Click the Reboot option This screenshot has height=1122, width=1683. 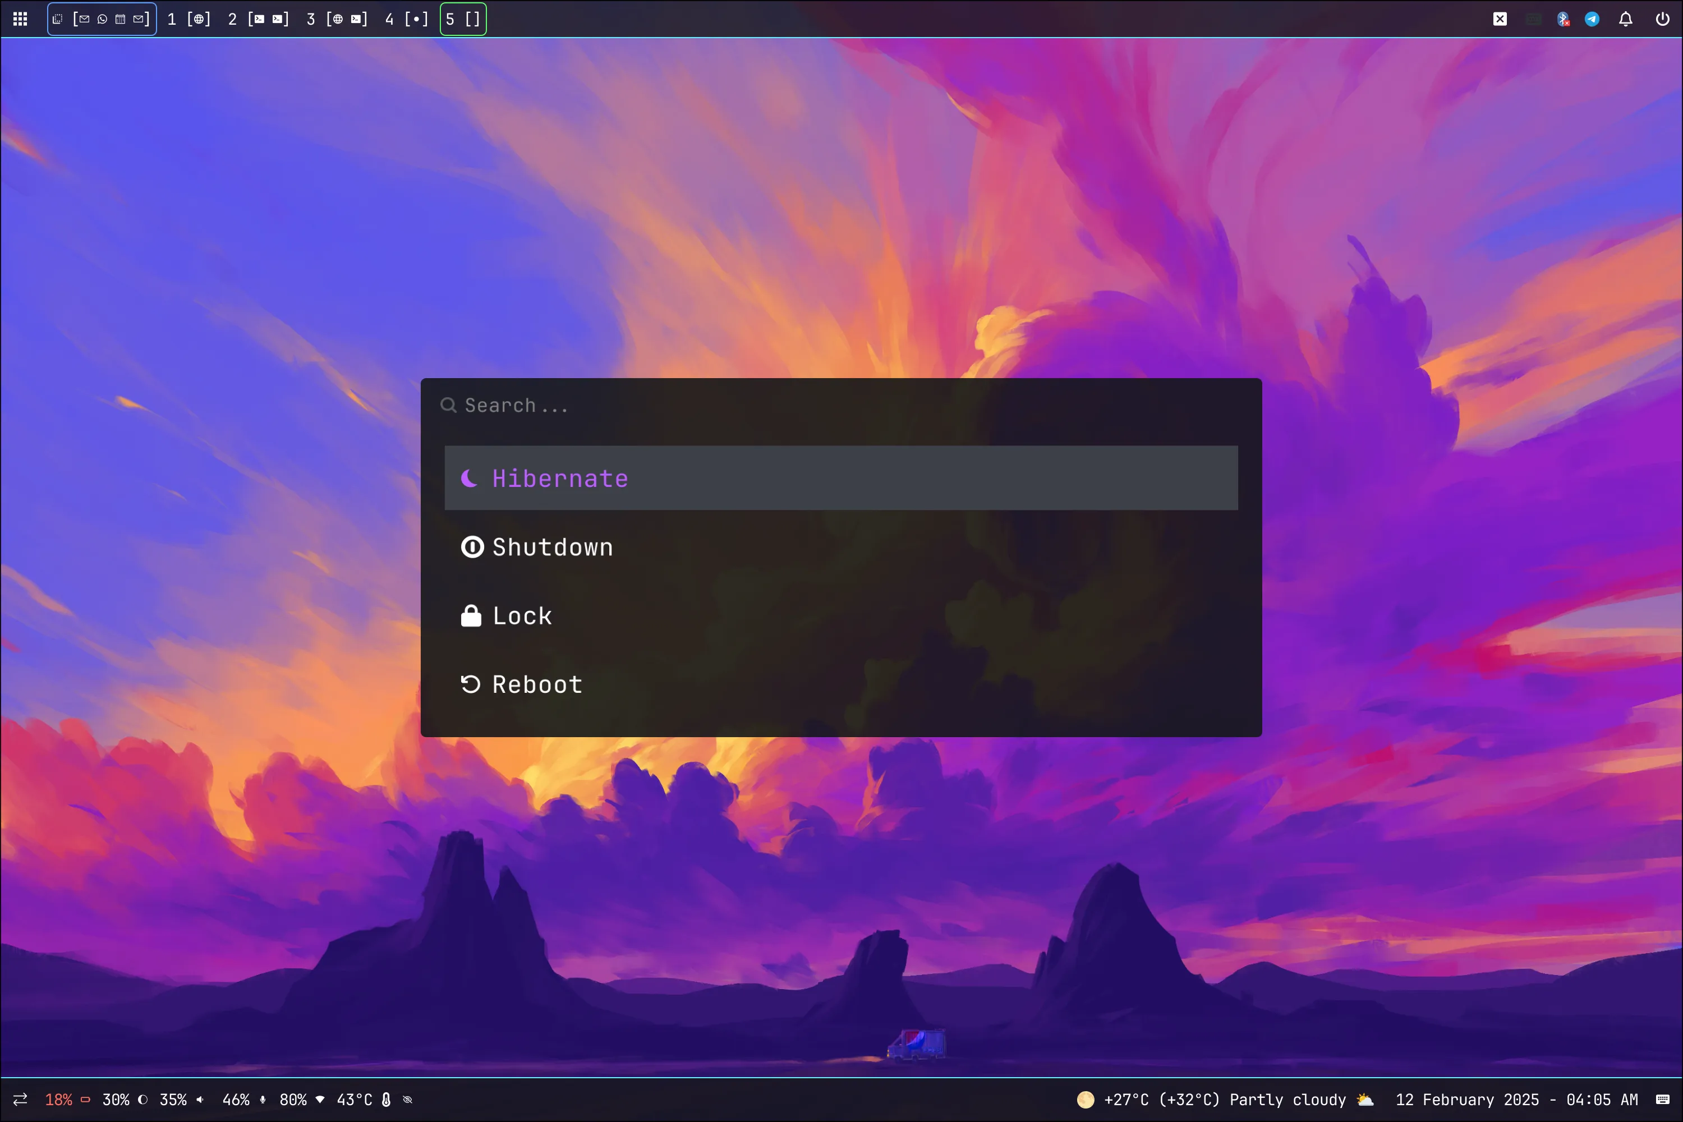[x=537, y=684]
